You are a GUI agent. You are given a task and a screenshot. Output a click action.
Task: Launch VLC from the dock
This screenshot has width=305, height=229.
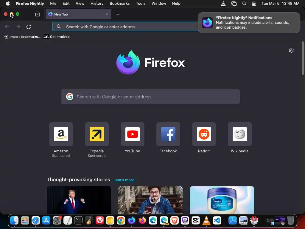[206, 220]
